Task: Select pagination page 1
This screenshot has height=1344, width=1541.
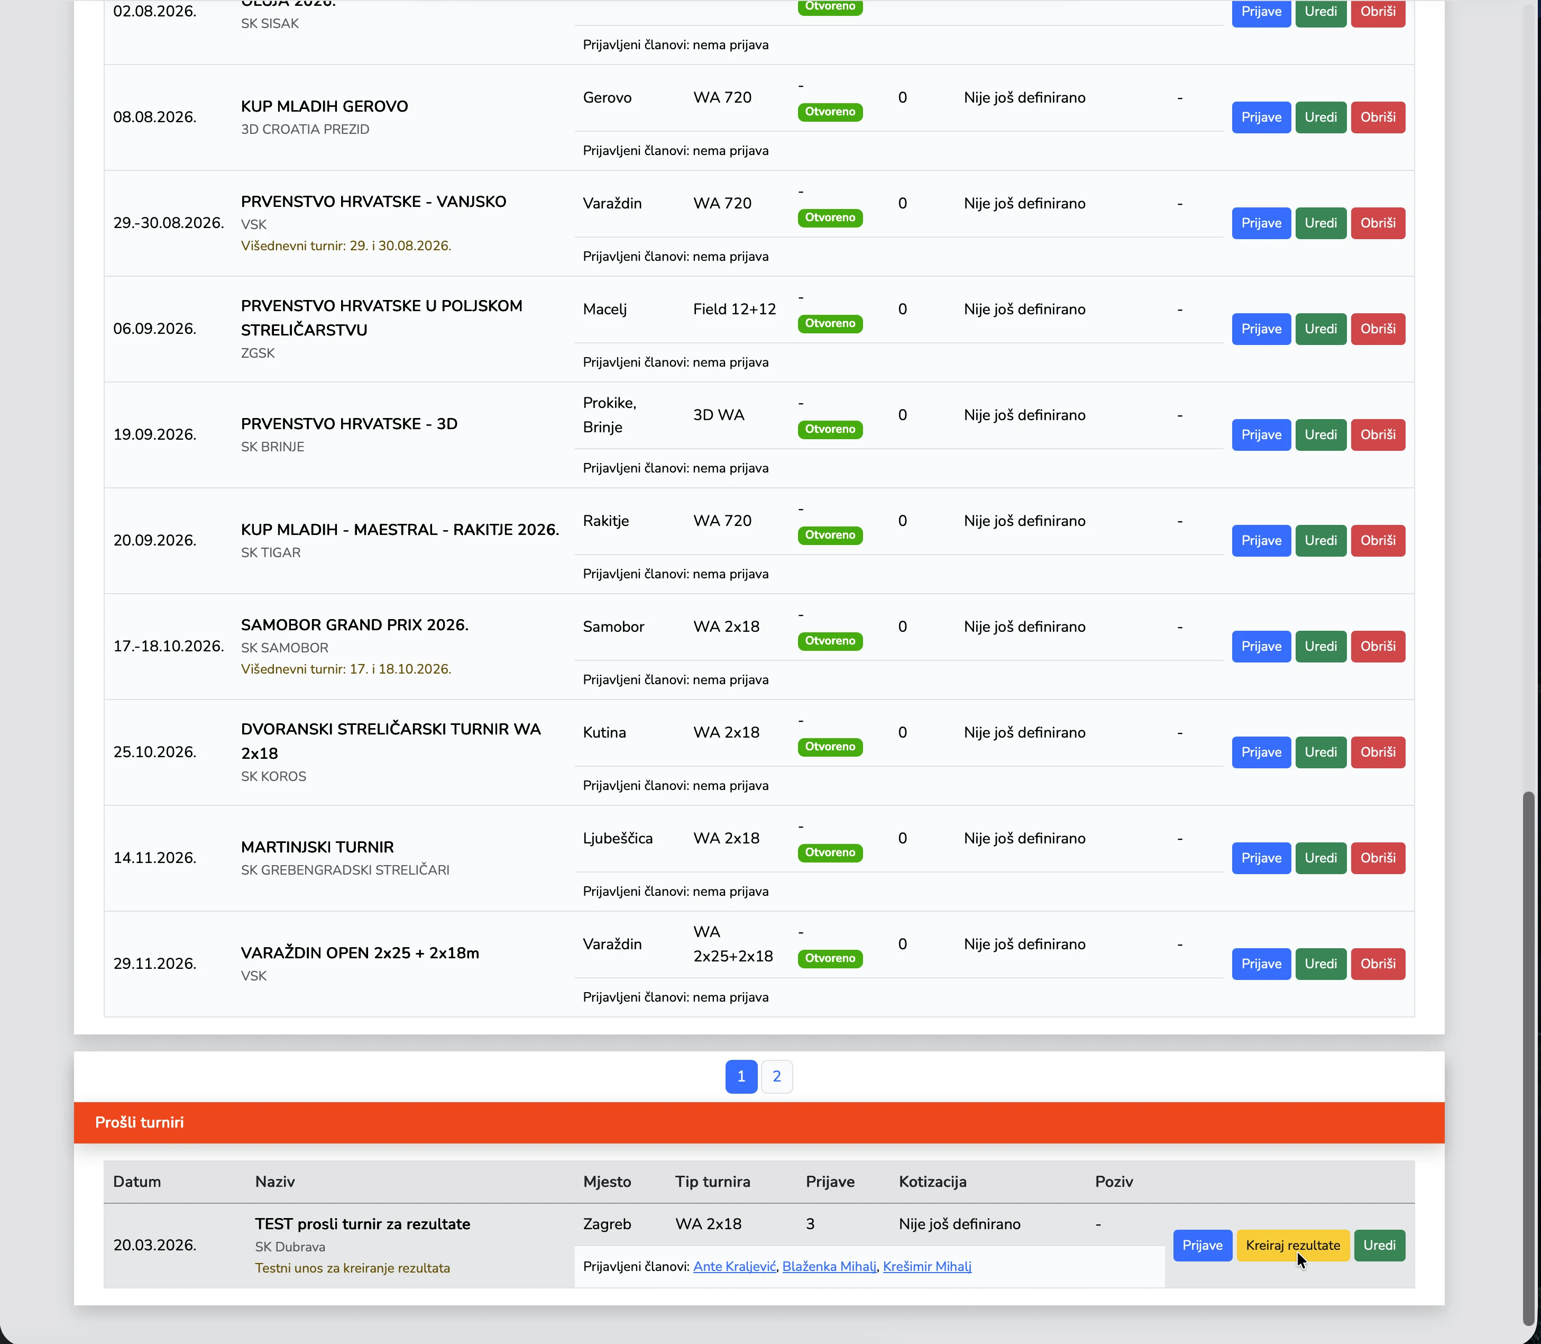Action: [740, 1076]
